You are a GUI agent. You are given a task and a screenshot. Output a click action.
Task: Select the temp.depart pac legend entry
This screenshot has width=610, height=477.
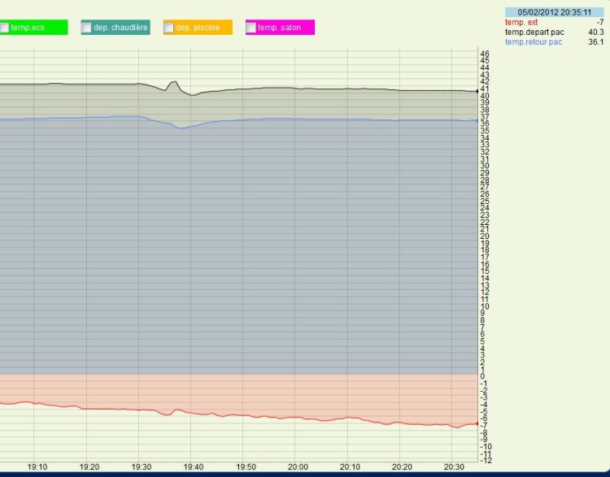(534, 33)
